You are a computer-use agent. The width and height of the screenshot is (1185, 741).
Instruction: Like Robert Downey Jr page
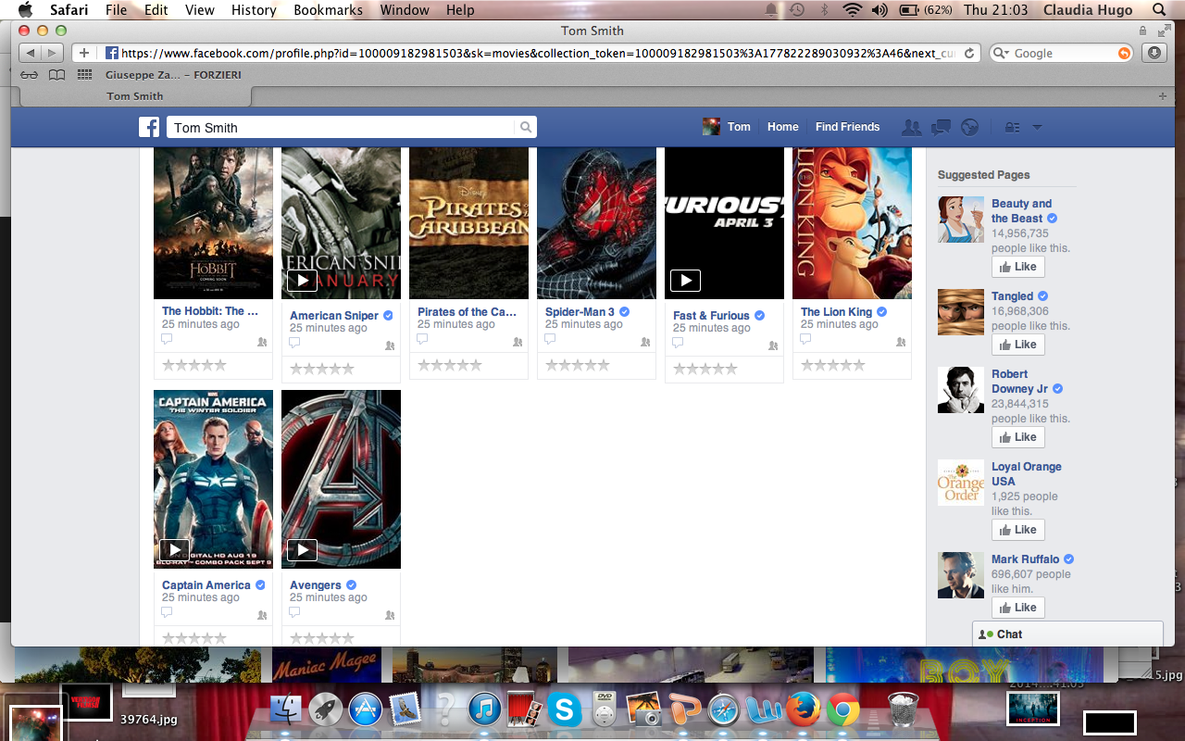1018,437
